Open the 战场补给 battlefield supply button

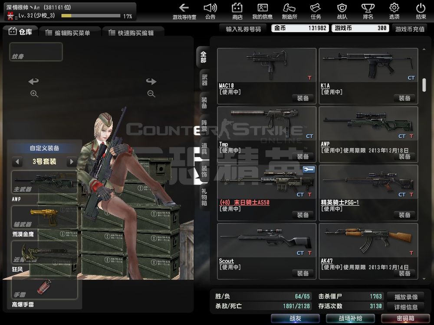tap(350, 318)
